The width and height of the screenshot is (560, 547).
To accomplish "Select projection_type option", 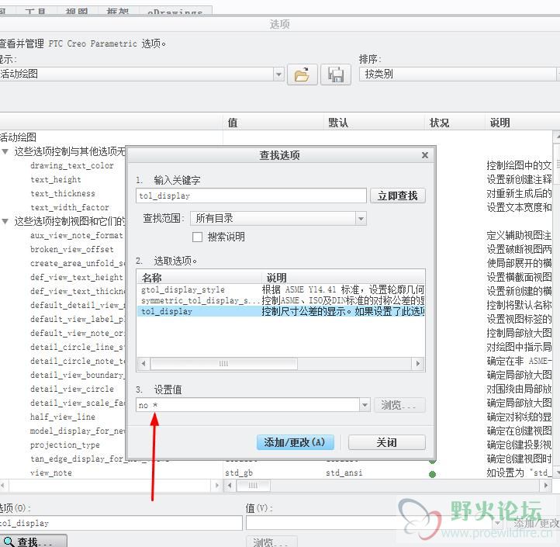I will coord(65,445).
